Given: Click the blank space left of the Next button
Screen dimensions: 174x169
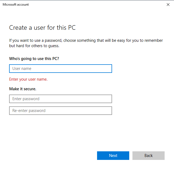Looking at the screenshot, I should tap(54, 156).
